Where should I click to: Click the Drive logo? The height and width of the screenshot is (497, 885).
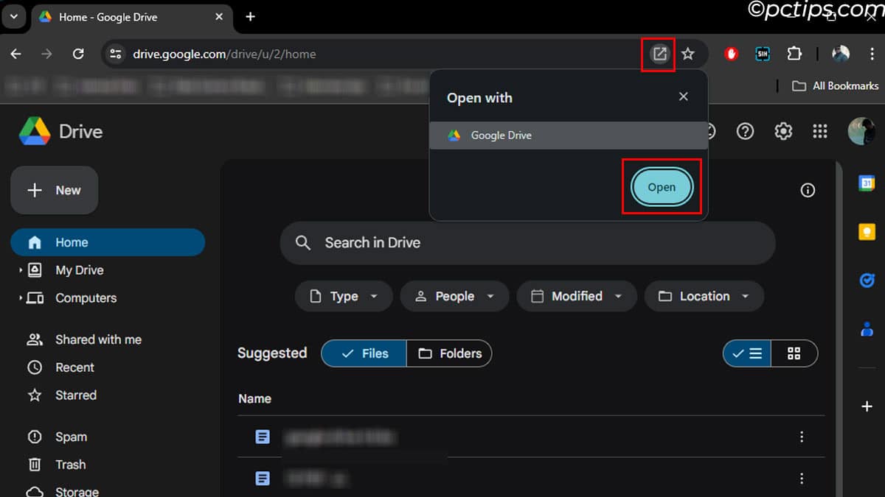pyautogui.click(x=61, y=132)
